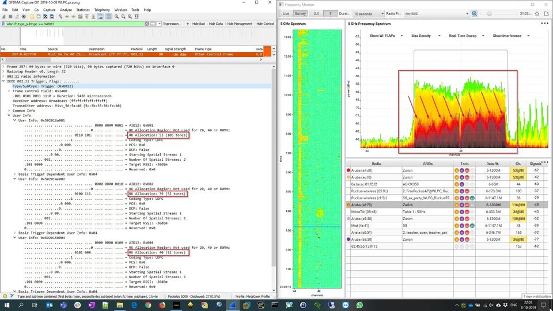The image size is (553, 311).
Task: Click the zoom magnifier icon in Frequency Monitor
Action: 474,13
